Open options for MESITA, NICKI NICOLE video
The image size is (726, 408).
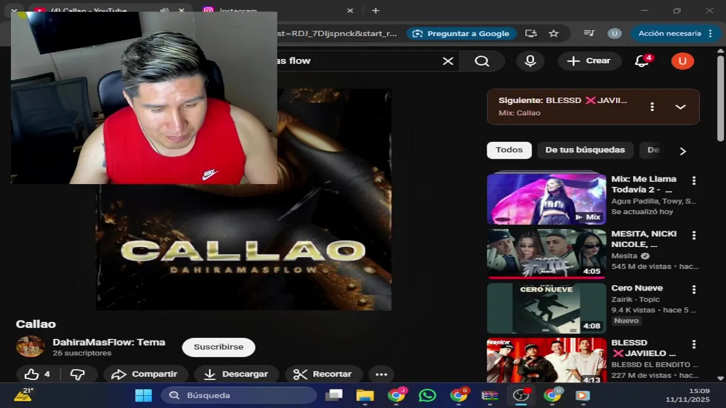pos(694,235)
